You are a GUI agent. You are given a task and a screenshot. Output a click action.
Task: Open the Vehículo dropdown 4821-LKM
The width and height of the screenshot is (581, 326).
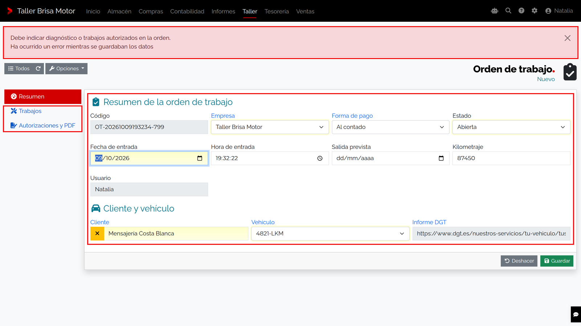coord(330,234)
